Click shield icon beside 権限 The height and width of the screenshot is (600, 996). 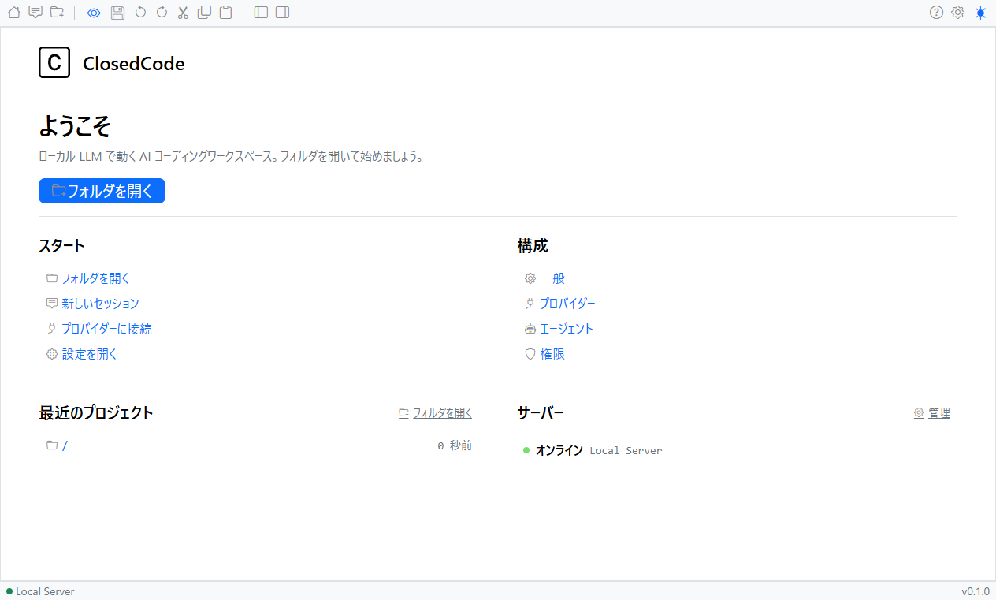click(x=530, y=354)
